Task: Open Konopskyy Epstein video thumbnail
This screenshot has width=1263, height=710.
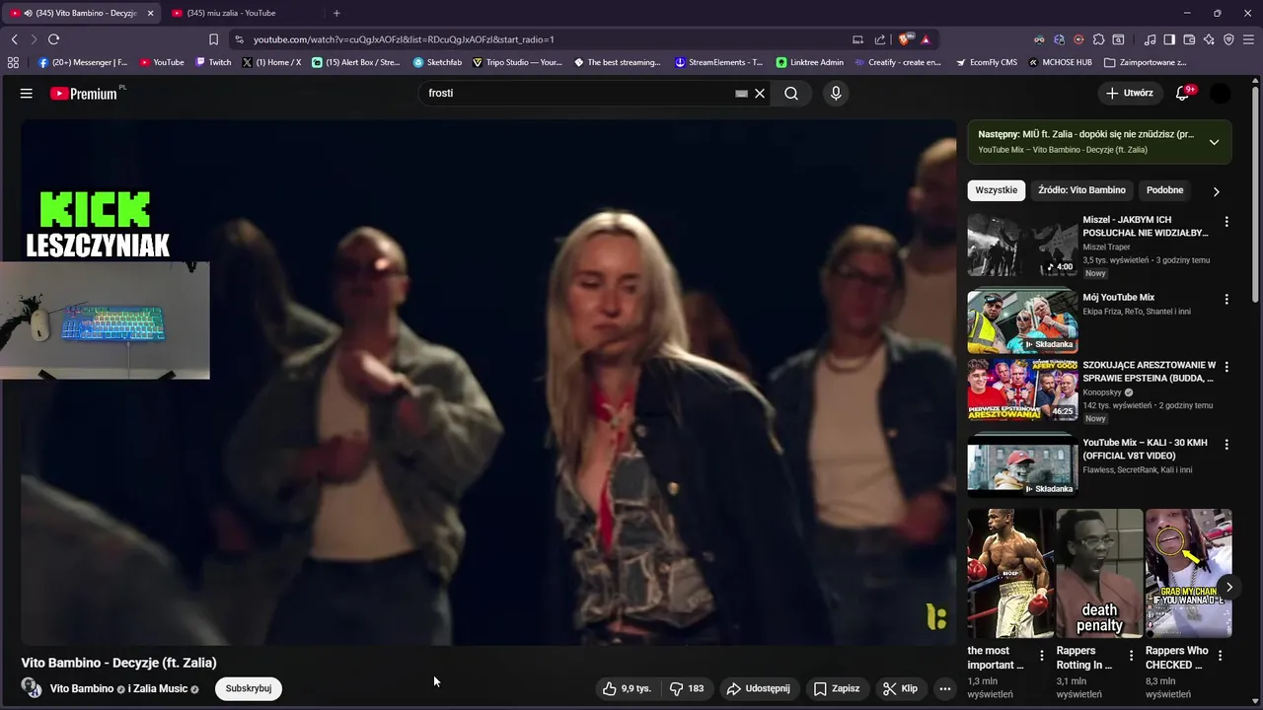Action: point(1022,391)
